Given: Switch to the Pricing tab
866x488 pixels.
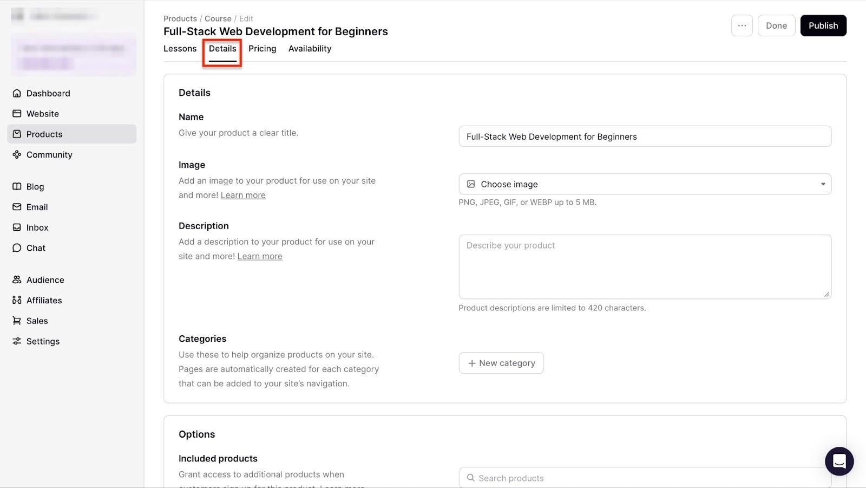Looking at the screenshot, I should tap(262, 49).
